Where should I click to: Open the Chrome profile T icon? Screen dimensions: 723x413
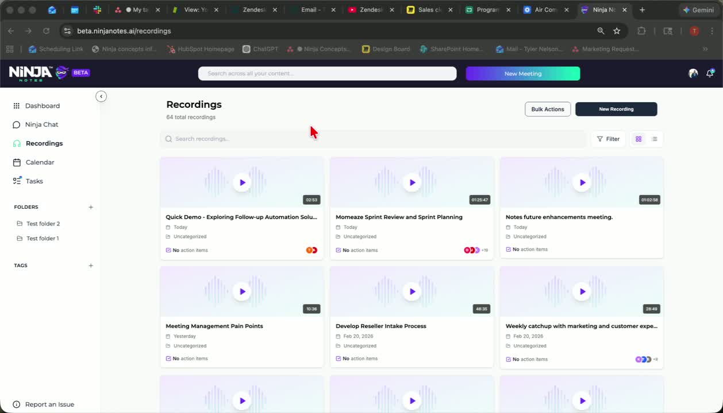[x=694, y=31]
